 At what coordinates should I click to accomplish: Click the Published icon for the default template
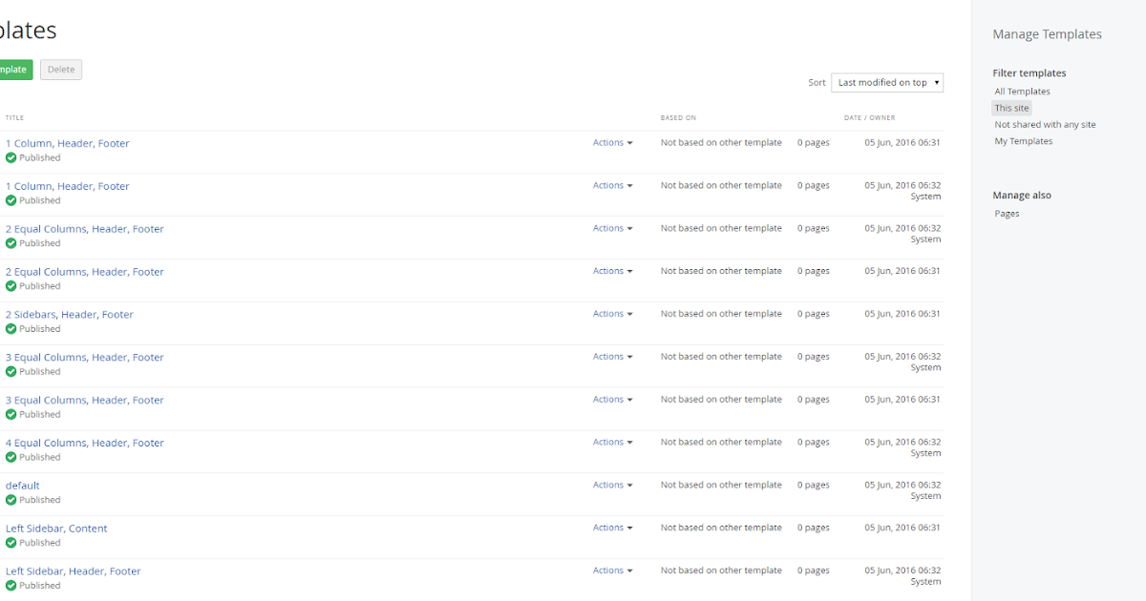9,500
